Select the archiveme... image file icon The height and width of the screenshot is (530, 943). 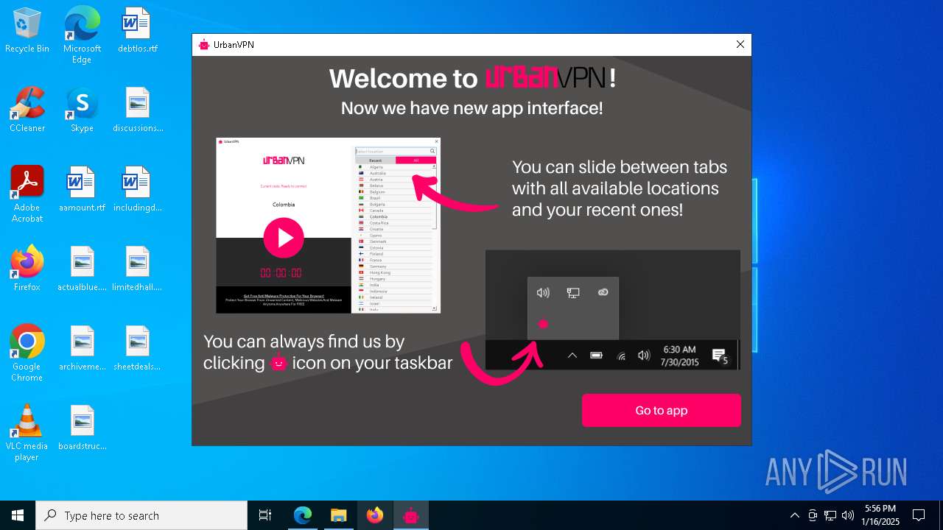(82, 349)
